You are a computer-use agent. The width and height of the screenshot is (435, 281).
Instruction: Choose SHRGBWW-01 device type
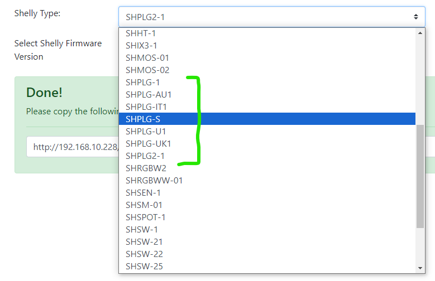[x=267, y=180]
